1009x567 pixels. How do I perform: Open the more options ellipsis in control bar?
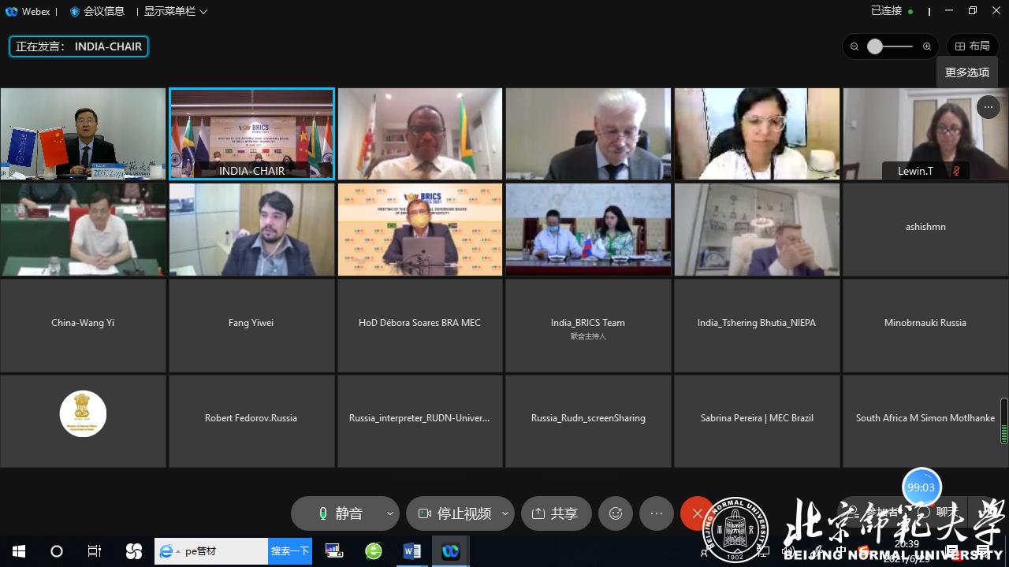(x=657, y=513)
